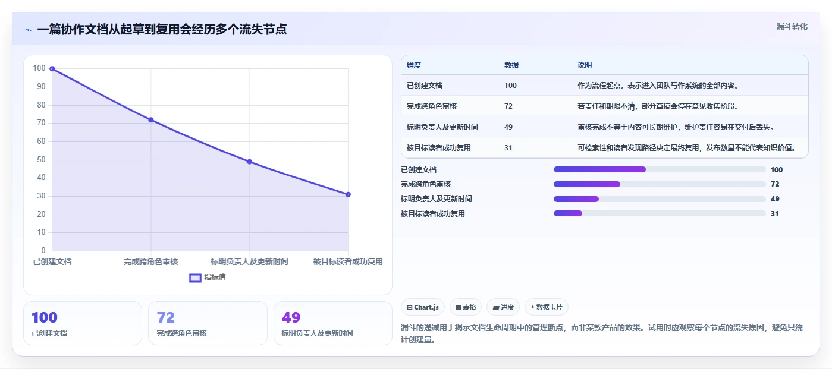Click the y-axis tick label 0
This screenshot has height=369, width=832.
click(x=43, y=251)
